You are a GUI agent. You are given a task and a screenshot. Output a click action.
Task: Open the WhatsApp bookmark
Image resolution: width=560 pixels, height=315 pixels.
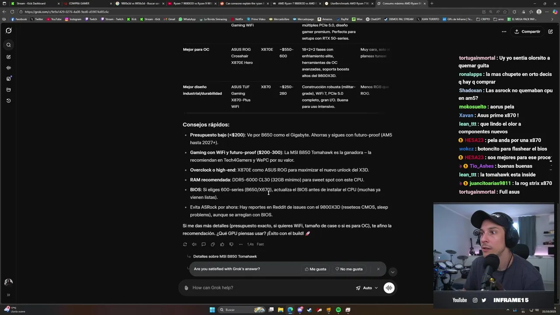[187, 19]
